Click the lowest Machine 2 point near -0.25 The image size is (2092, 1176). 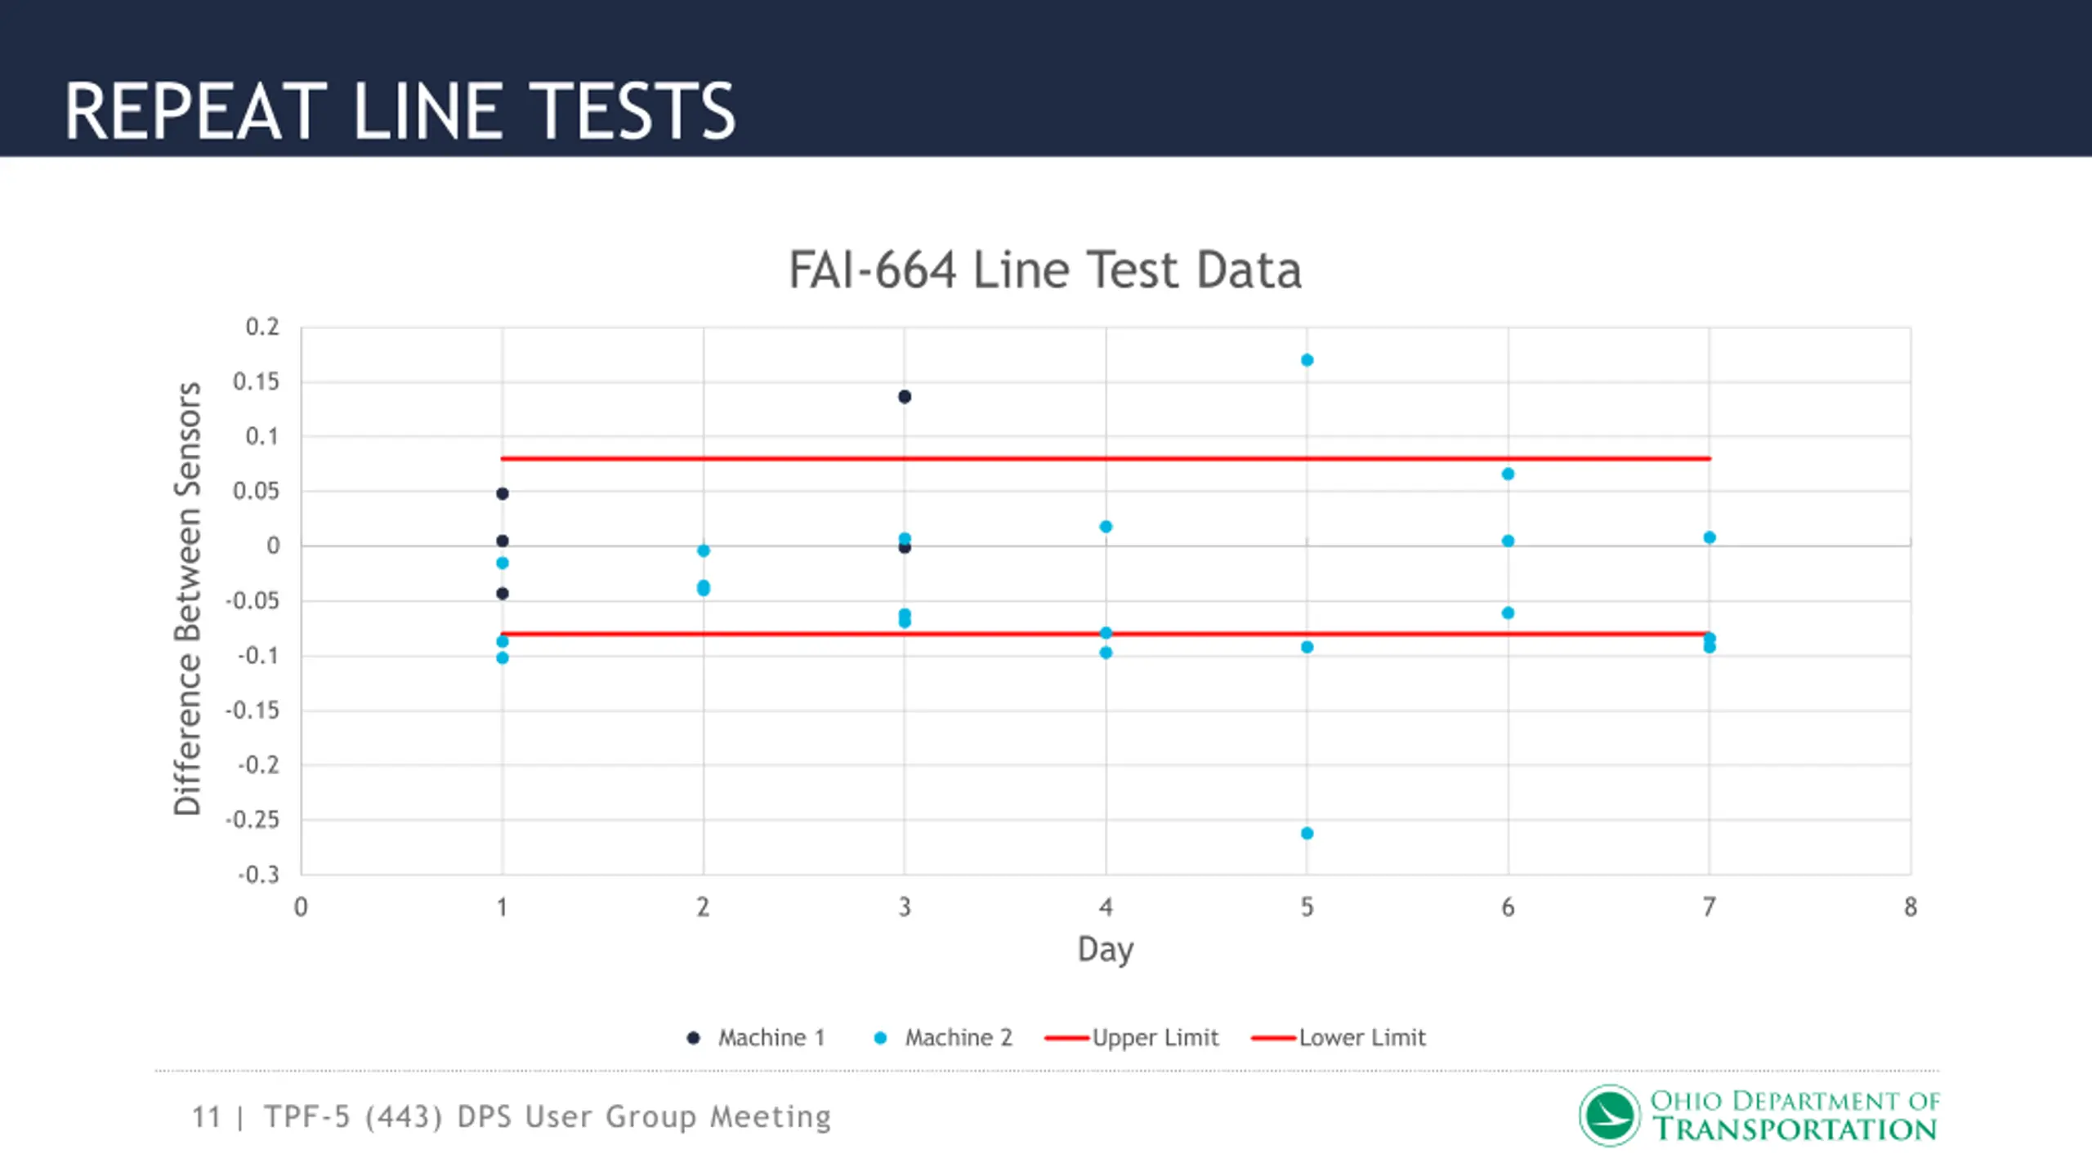1307,833
